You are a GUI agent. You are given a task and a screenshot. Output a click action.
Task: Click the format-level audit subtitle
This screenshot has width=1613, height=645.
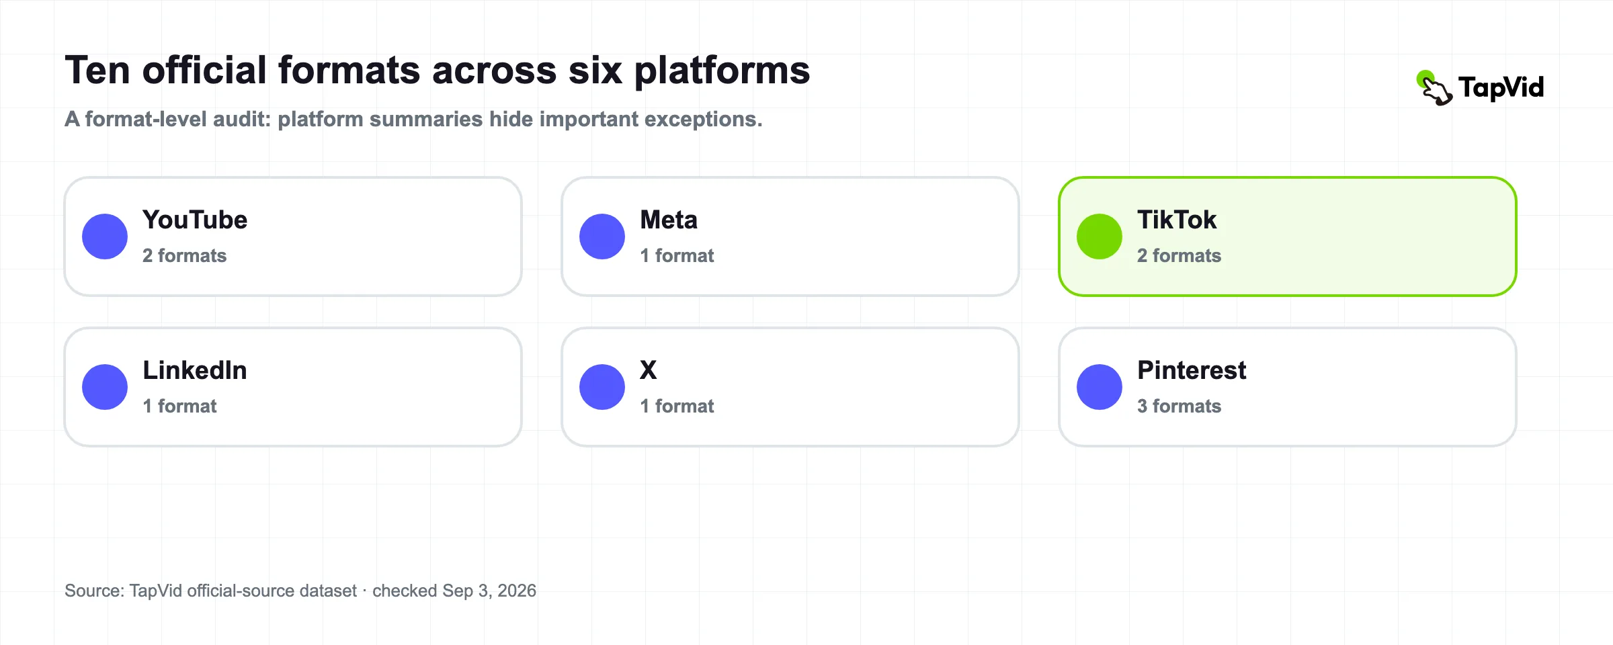coord(413,119)
